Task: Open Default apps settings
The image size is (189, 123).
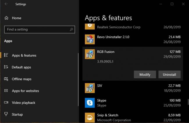Action: tap(21, 67)
